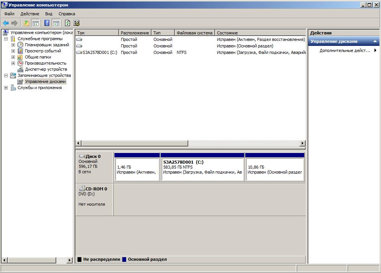Sort by the Тип column header
Viewport: 381px width, 273px height.
[x=163, y=33]
